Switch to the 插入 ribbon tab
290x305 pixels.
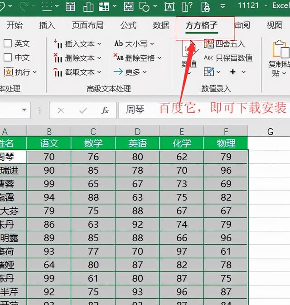click(47, 25)
